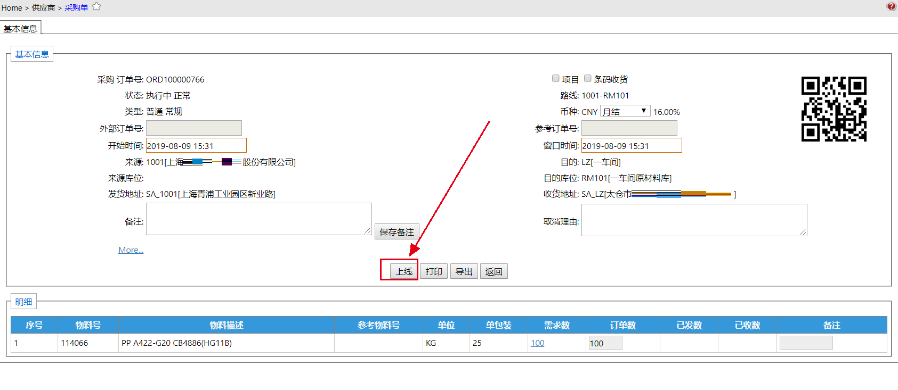Click the 导出 button

point(464,271)
